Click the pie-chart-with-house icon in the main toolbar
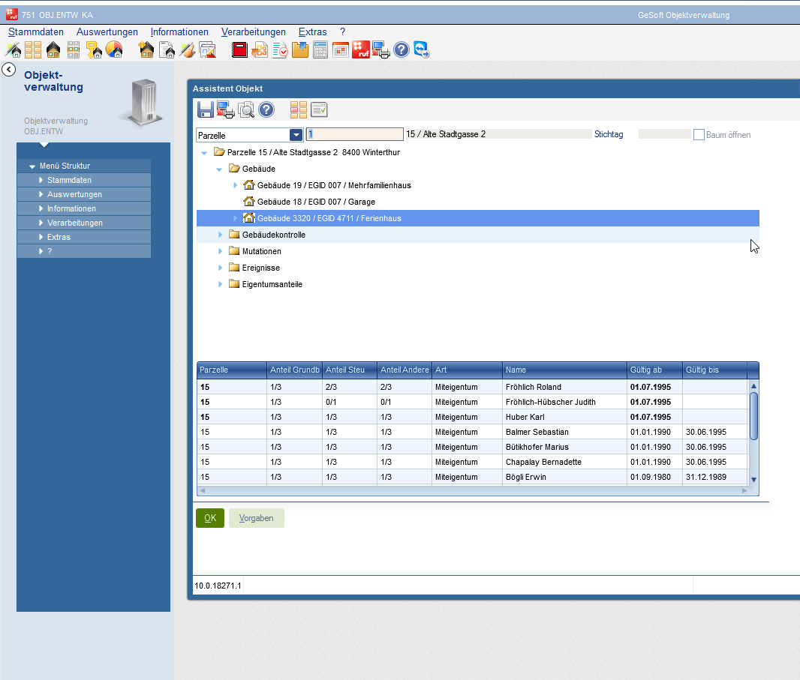Viewport: 800px width, 680px height. click(114, 50)
